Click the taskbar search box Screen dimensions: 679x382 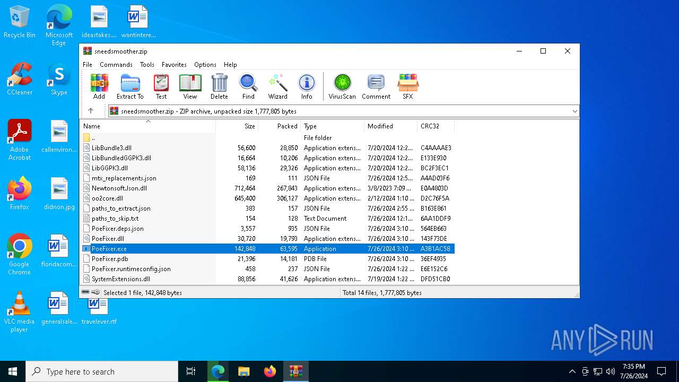click(102, 371)
